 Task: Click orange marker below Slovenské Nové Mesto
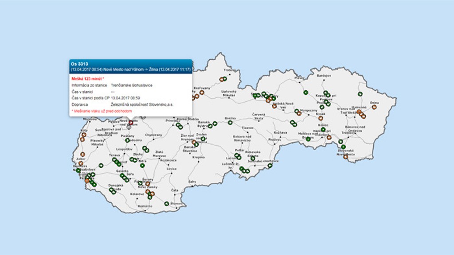coord(345,157)
